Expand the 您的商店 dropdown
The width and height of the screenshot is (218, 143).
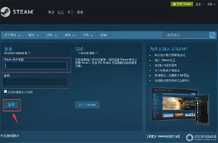click(13, 35)
